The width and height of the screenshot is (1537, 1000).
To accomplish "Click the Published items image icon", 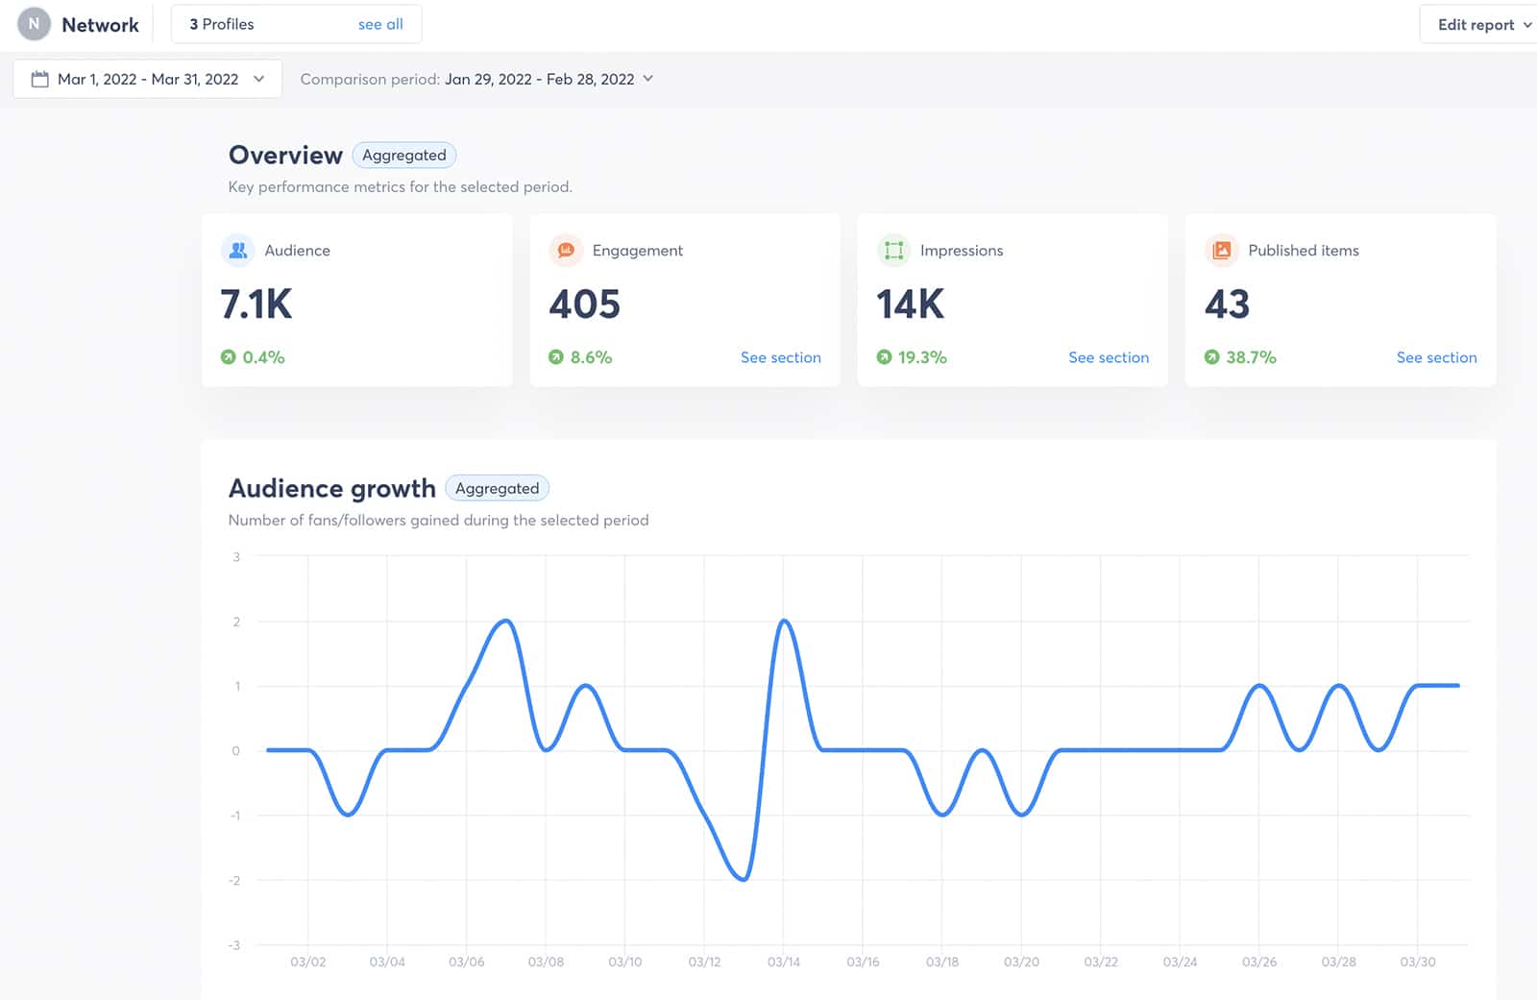I will point(1221,250).
